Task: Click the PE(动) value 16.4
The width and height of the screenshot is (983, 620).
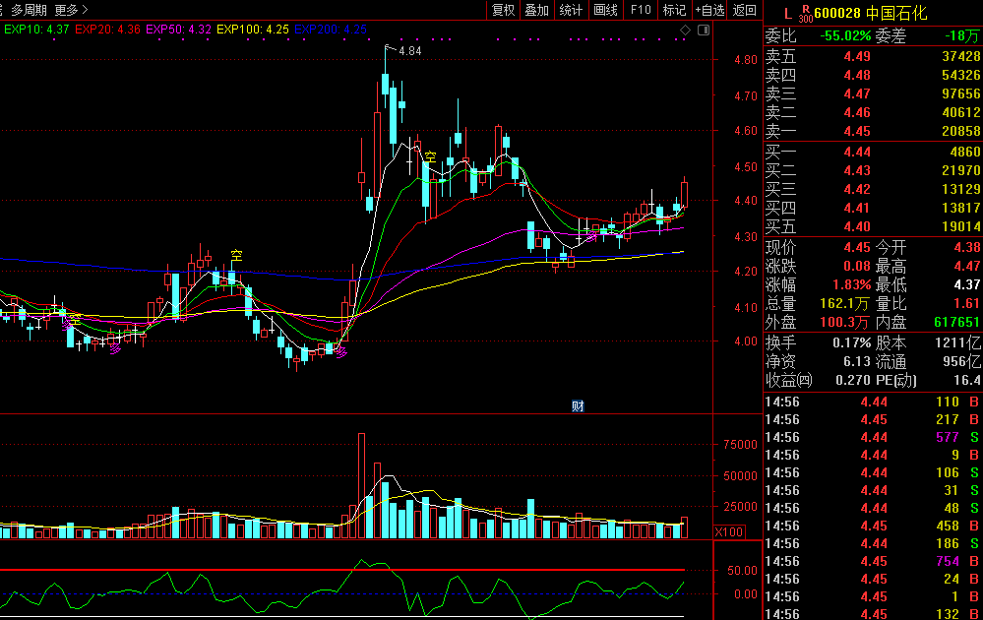Action: click(967, 380)
